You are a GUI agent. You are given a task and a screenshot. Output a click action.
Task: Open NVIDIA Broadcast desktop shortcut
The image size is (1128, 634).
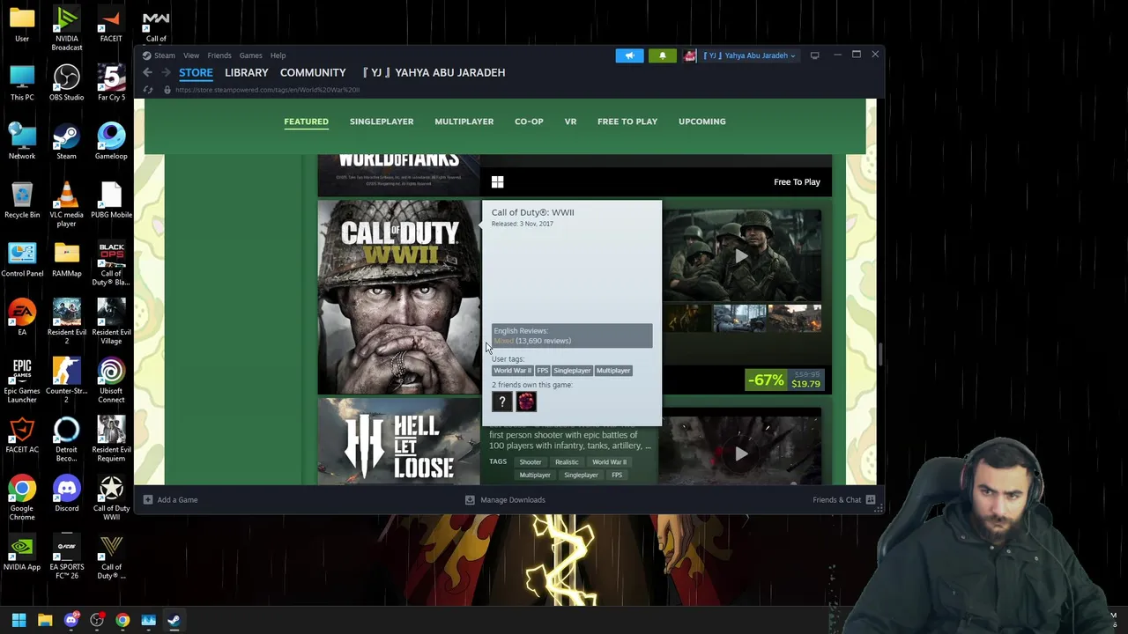point(66,28)
